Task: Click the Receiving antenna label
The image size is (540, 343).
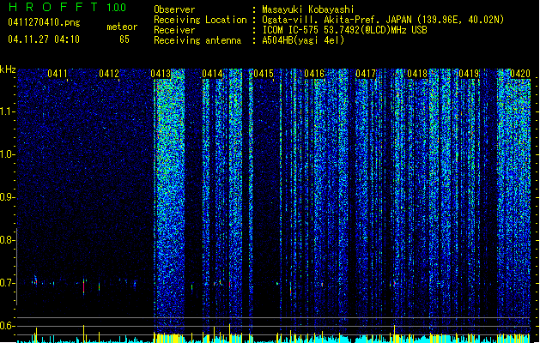Action: tap(197, 40)
